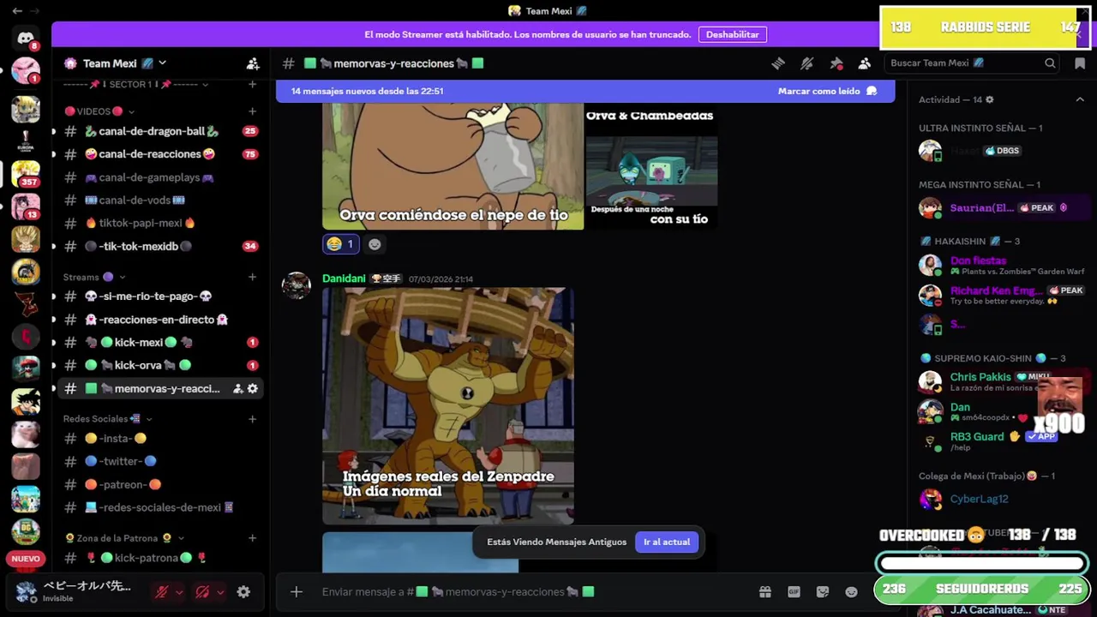1097x617 pixels.
Task: Open canal-de-dragon-ball channel
Action: click(159, 131)
